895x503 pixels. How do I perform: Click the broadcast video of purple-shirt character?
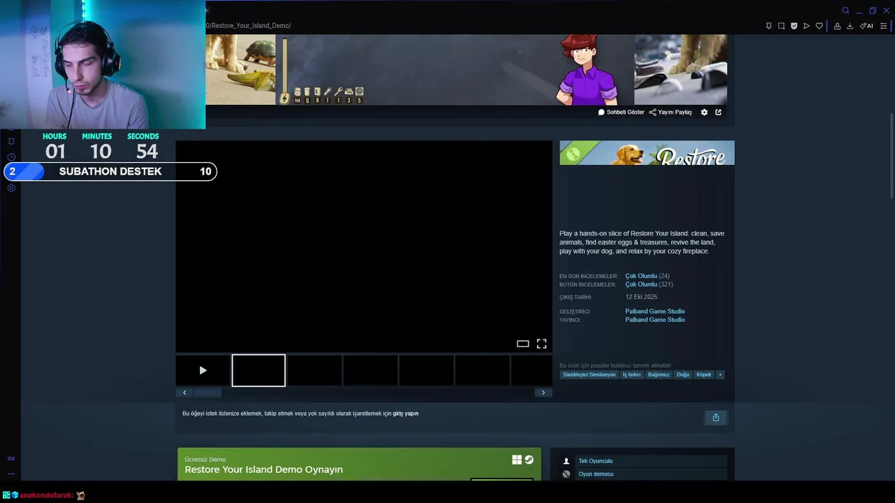(586, 70)
